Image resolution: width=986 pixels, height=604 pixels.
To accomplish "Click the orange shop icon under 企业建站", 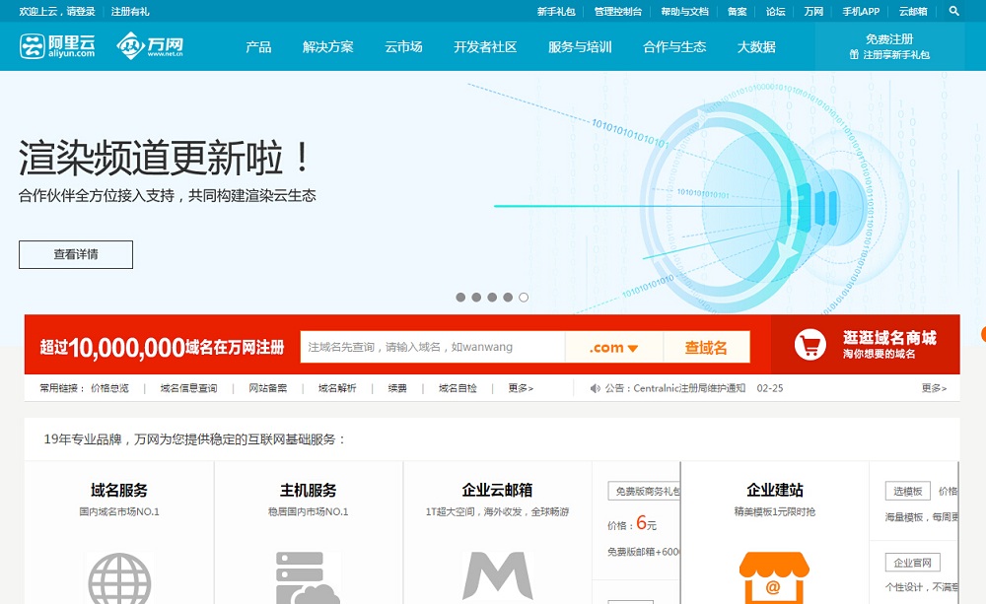I will point(774,578).
